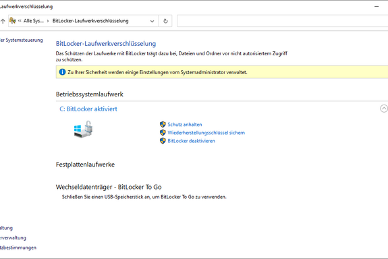The height and width of the screenshot is (259, 388).
Task: Click the 'Zu Ihrer Sicherheit werden einige Einstellungen' notice
Action: click(x=157, y=72)
